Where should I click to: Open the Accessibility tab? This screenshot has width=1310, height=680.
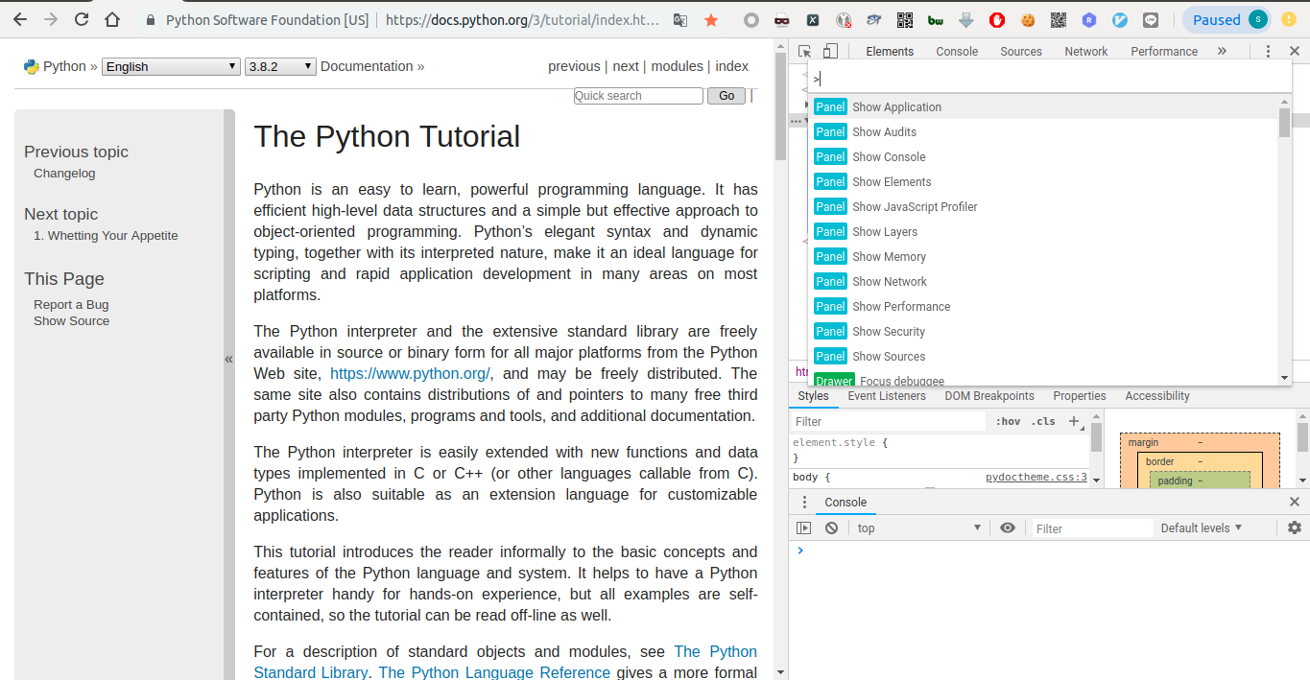[x=1156, y=396]
